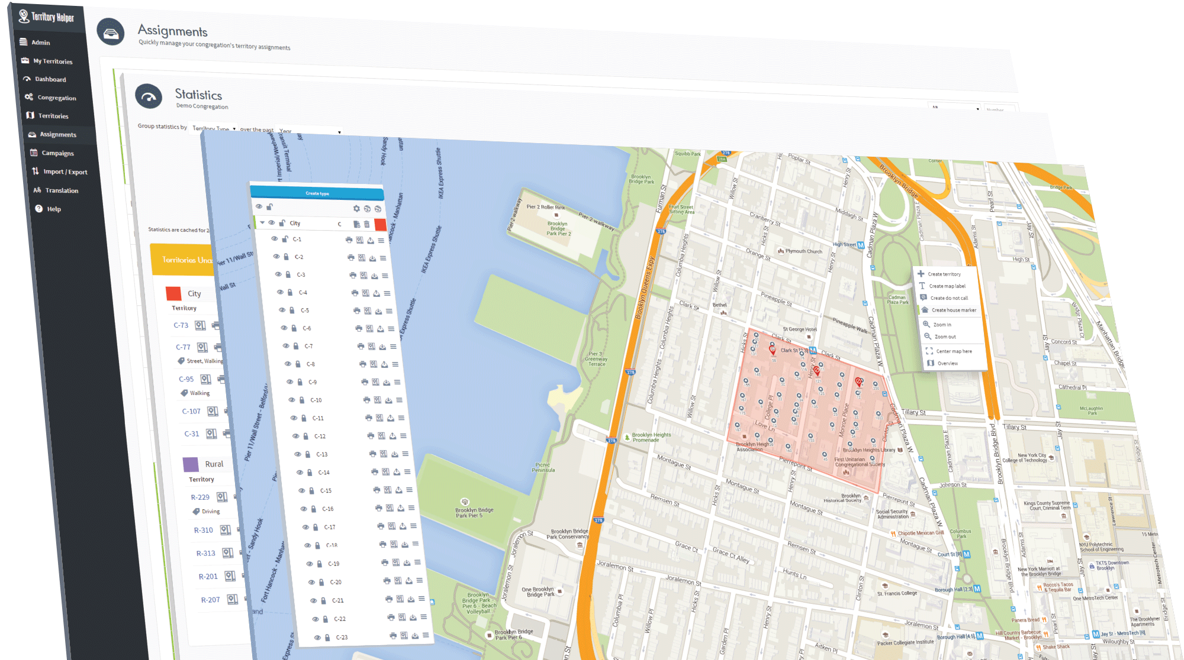The height and width of the screenshot is (660, 1184).
Task: Click City red color swatch in panel
Action: (x=380, y=225)
